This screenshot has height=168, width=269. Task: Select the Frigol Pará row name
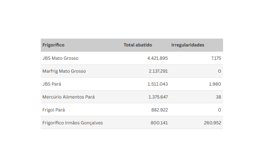53,110
